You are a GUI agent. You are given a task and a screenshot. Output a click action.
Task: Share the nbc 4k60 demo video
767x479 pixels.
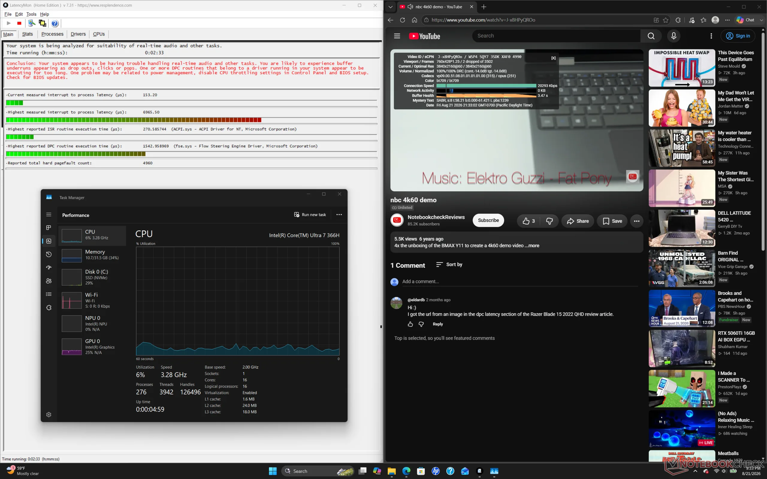tap(578, 221)
